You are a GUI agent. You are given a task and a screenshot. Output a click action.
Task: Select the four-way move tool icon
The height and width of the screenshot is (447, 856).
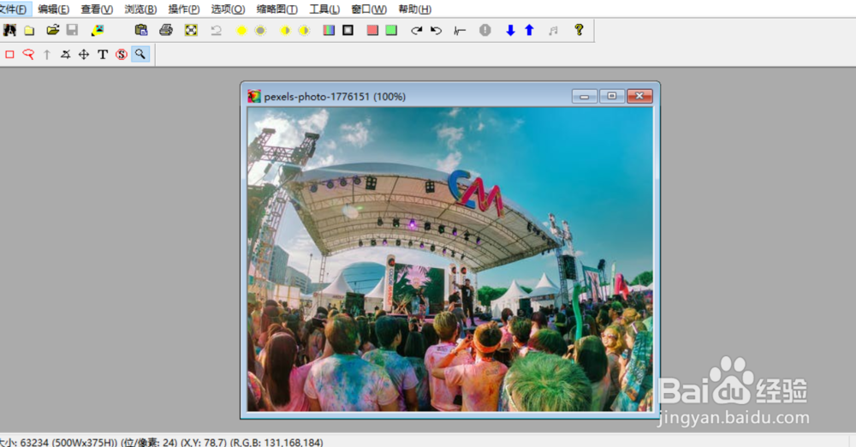point(84,54)
